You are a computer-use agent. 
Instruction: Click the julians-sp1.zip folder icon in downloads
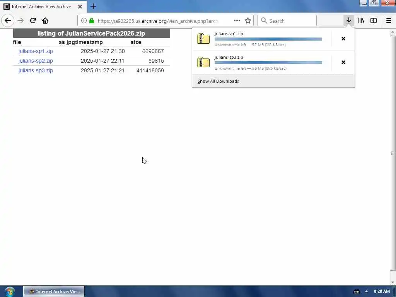tap(203, 39)
